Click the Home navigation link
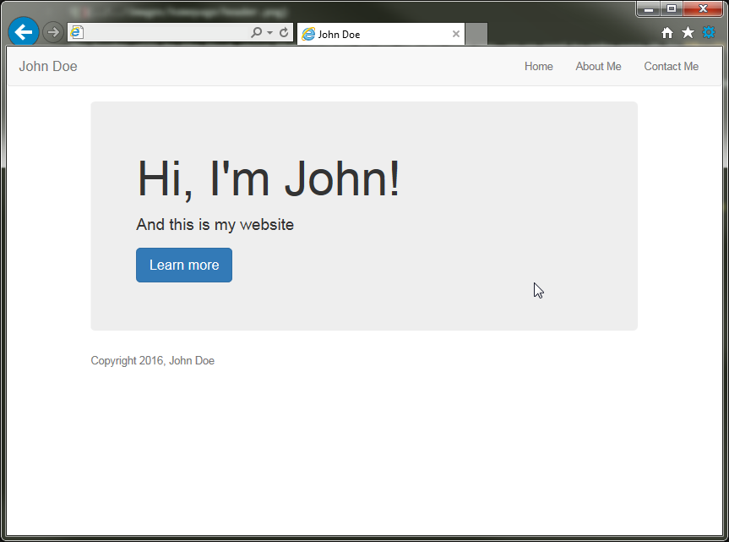Viewport: 729px width, 542px height. tap(538, 67)
